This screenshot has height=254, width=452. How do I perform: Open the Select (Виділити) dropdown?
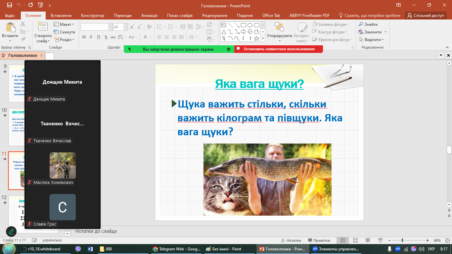coord(371,40)
